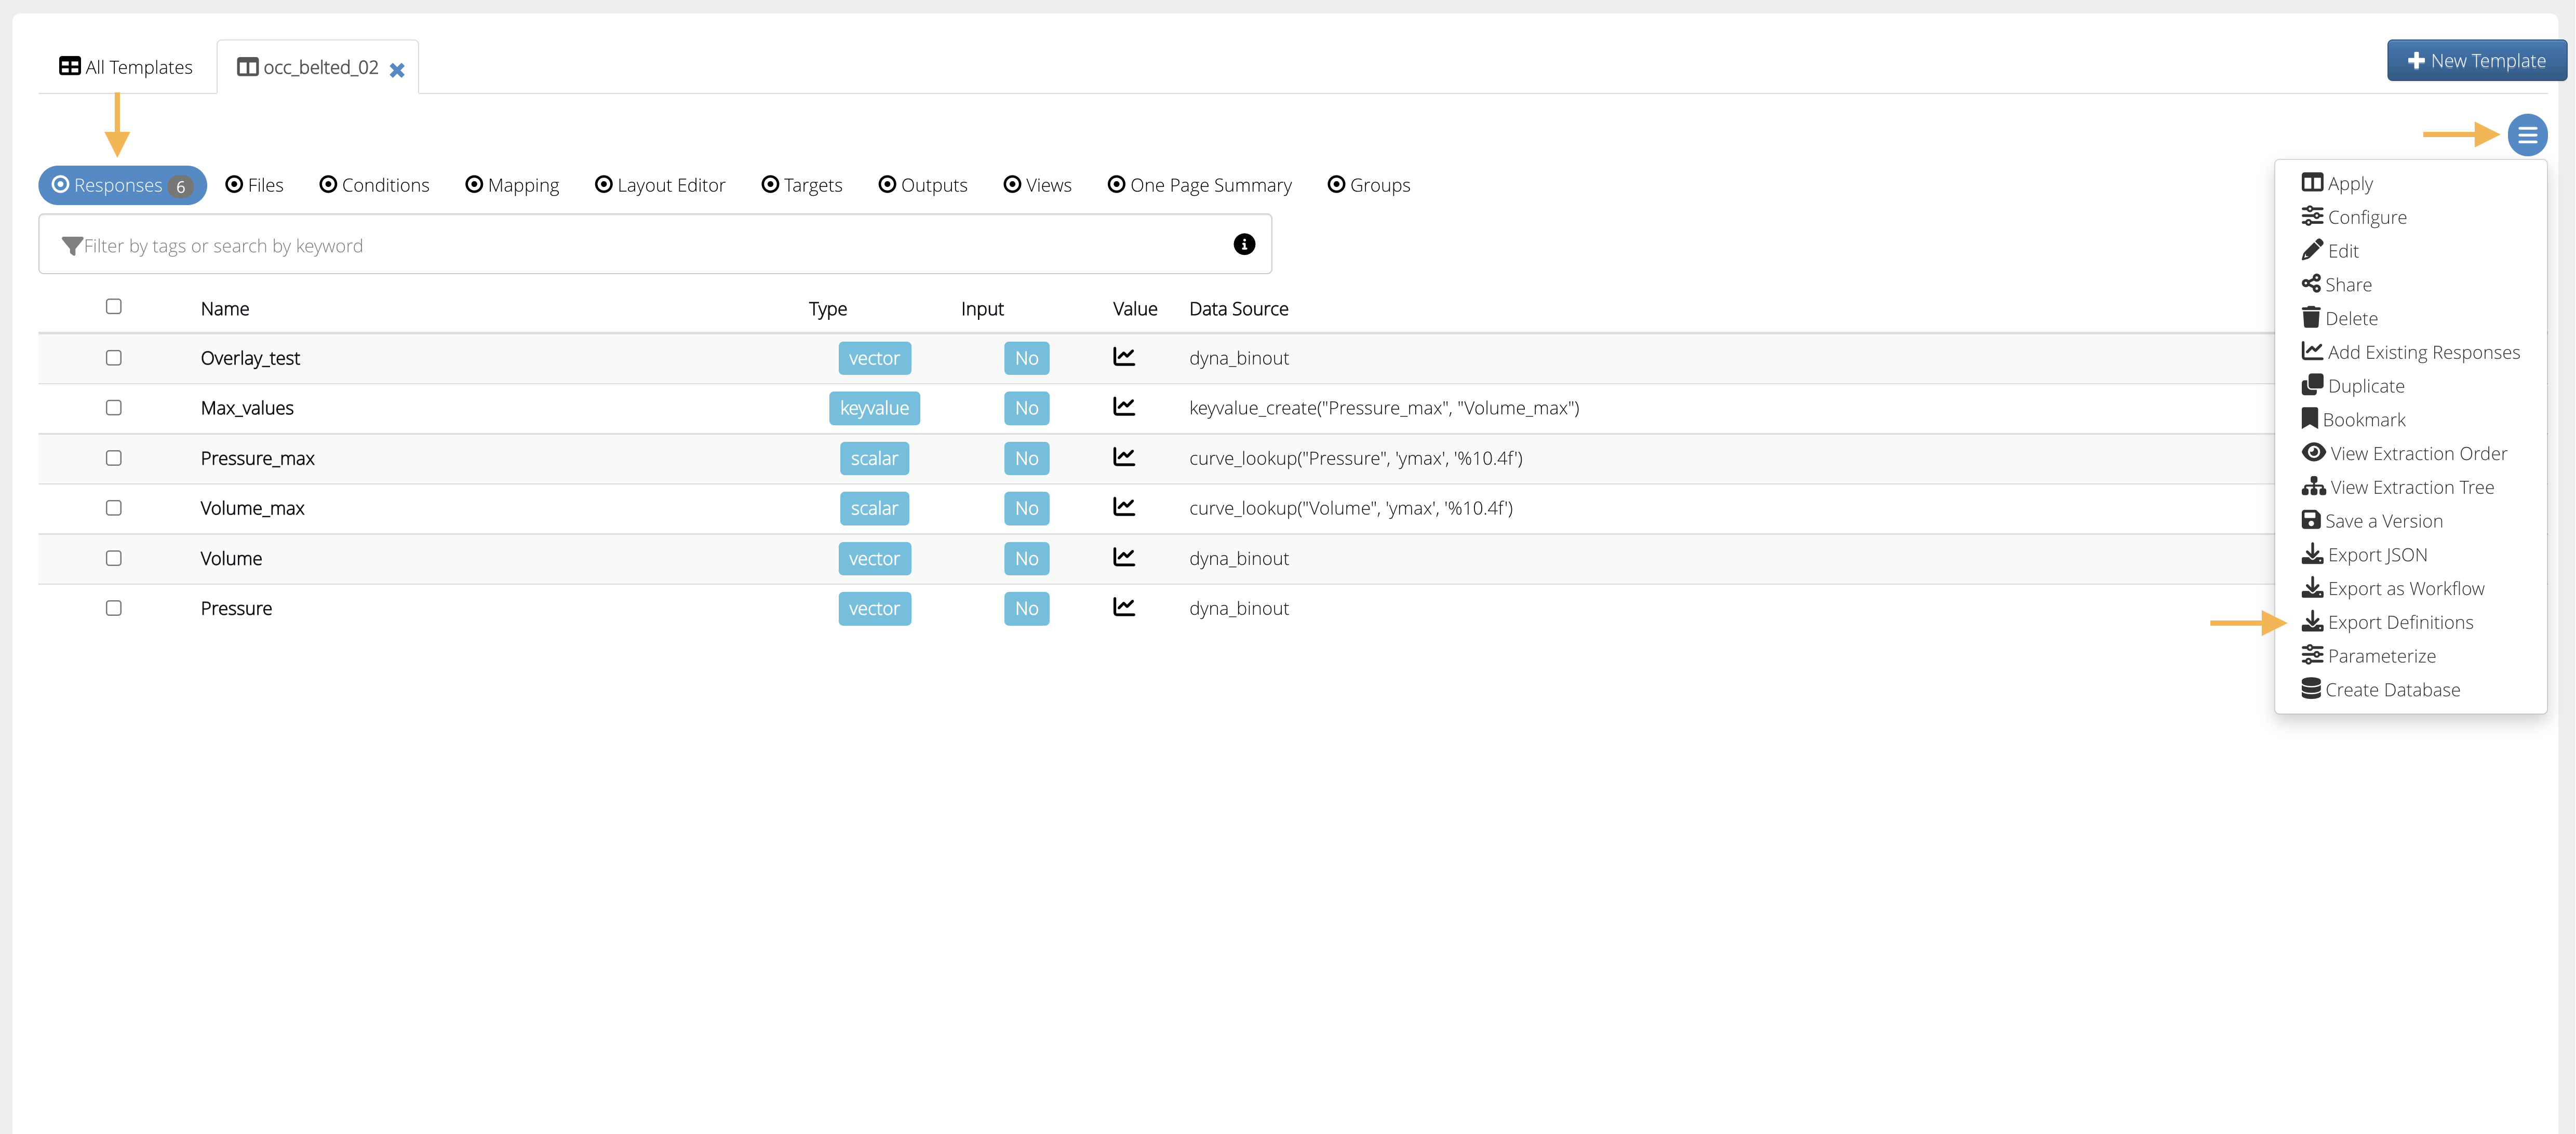Check the Pressure_max row checkbox
Viewport: 2576px width, 1134px height.
tap(114, 457)
